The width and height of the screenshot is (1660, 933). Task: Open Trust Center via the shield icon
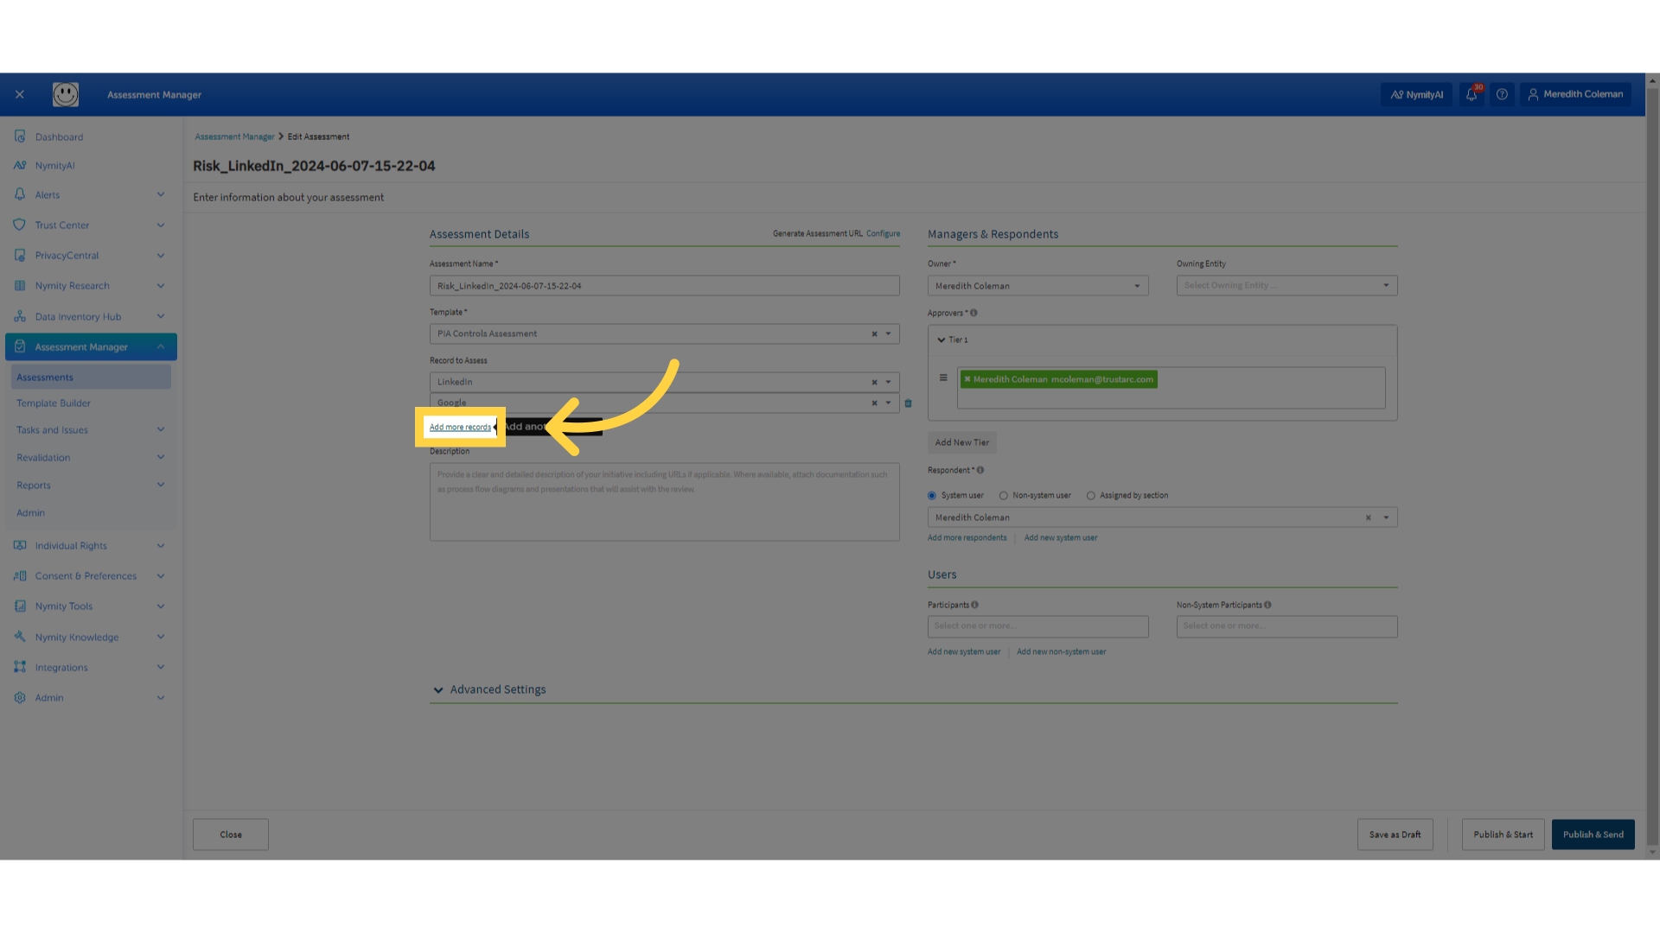point(20,225)
